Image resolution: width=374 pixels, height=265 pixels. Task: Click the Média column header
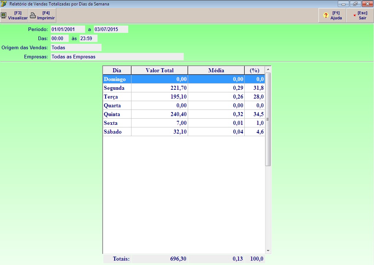(x=216, y=70)
